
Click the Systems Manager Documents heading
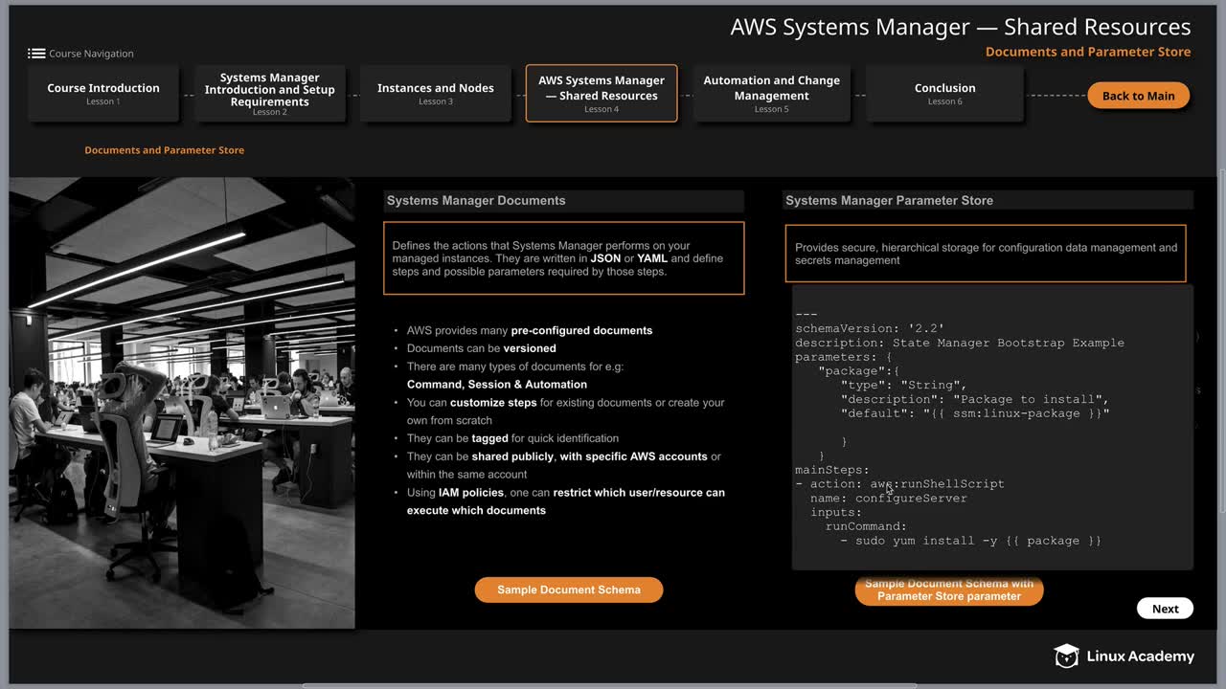pyautogui.click(x=476, y=201)
